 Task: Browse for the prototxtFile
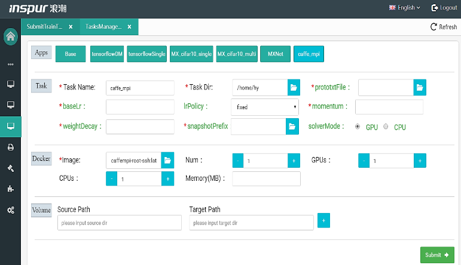[x=420, y=87]
